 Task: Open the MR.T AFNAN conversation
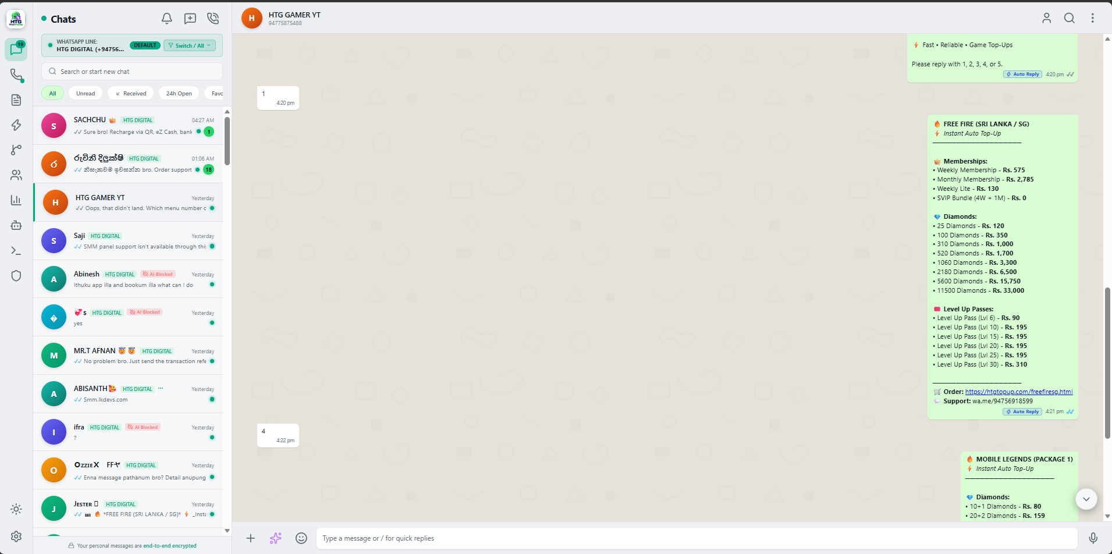(x=128, y=356)
